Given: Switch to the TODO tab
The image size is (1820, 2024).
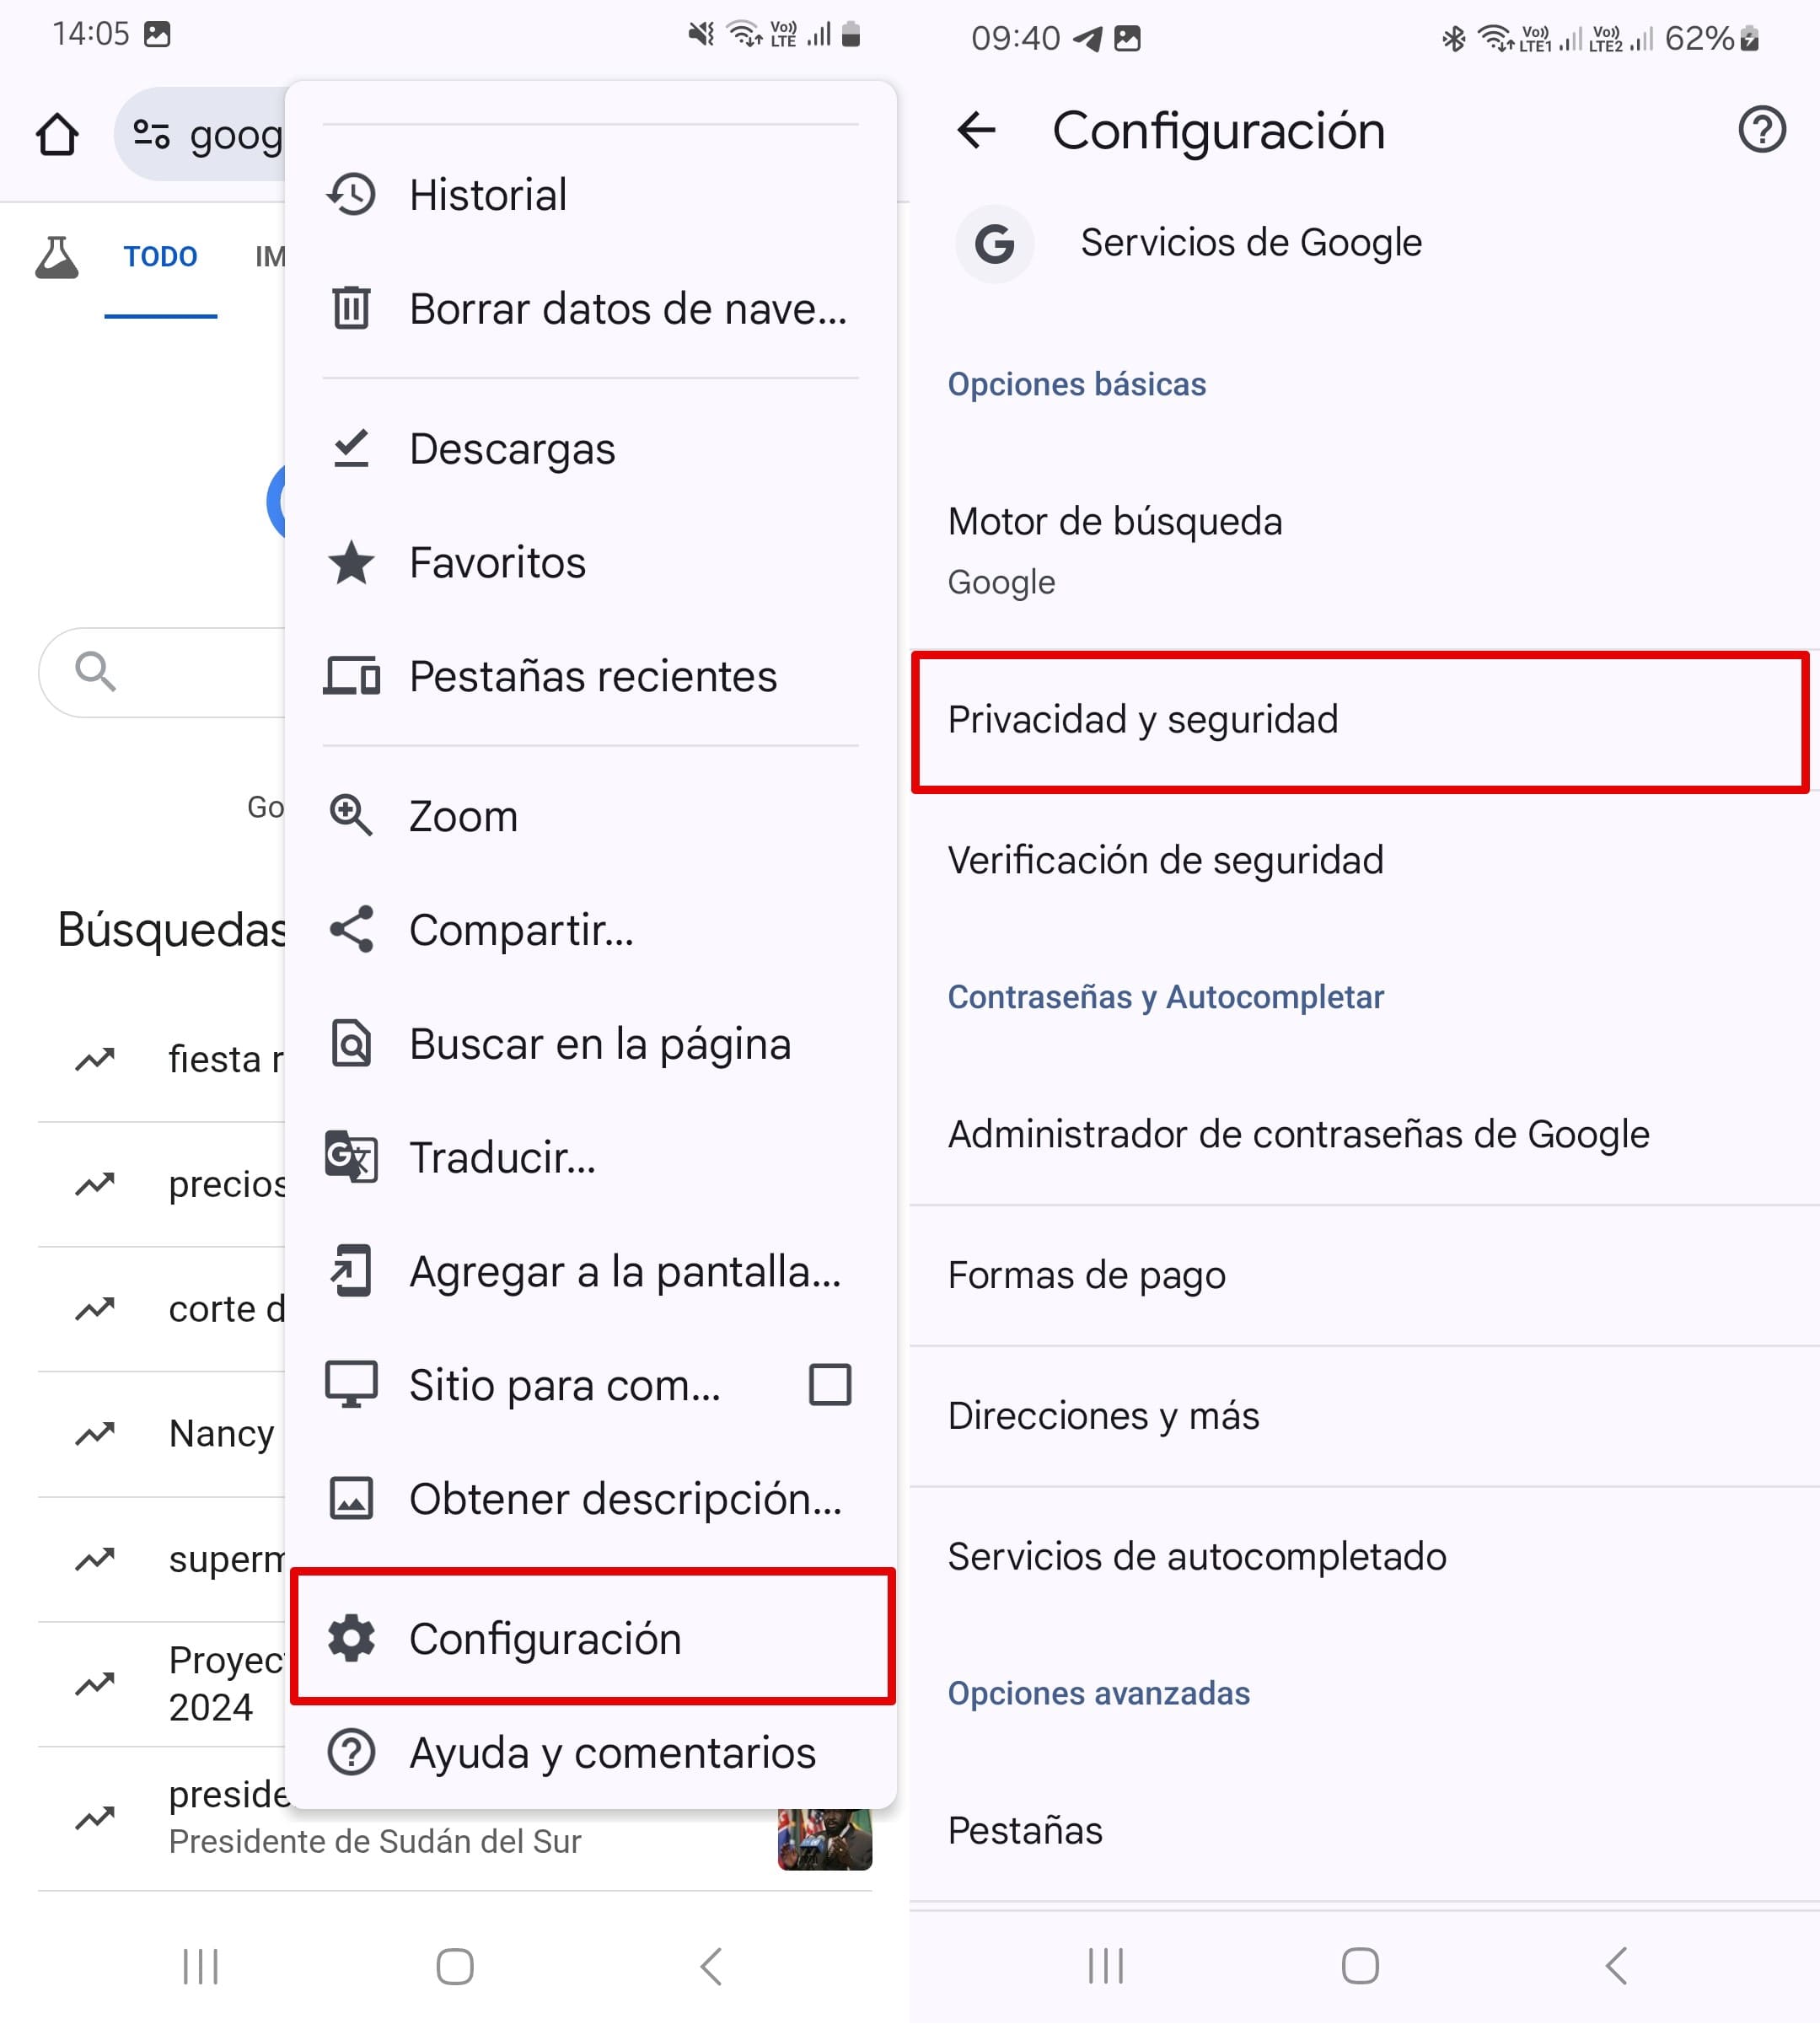Looking at the screenshot, I should click(161, 256).
